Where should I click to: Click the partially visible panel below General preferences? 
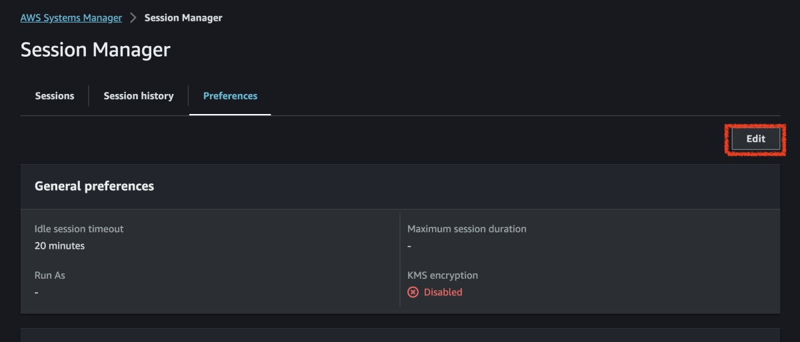(400, 335)
